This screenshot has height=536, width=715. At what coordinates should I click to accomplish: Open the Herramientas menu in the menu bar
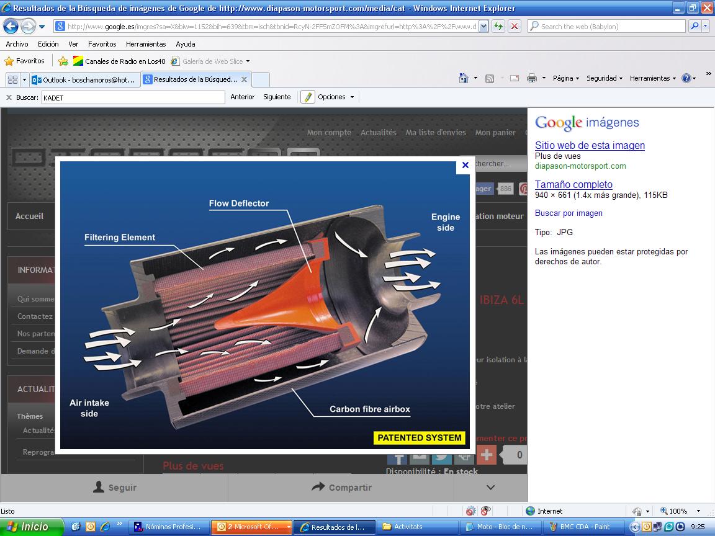coord(146,44)
